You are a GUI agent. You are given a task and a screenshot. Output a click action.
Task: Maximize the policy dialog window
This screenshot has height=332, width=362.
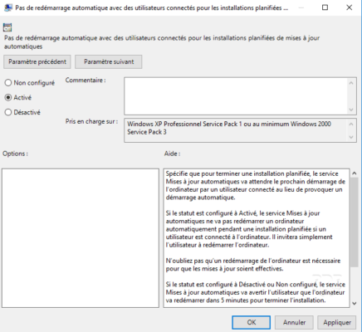(x=325, y=7)
